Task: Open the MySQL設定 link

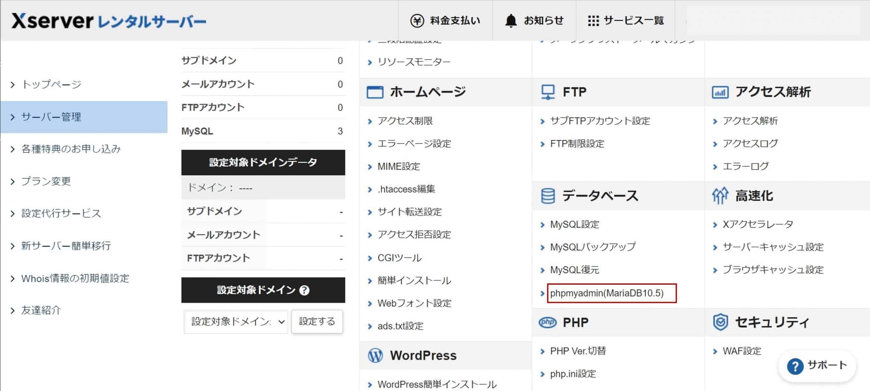Action: pyautogui.click(x=575, y=225)
